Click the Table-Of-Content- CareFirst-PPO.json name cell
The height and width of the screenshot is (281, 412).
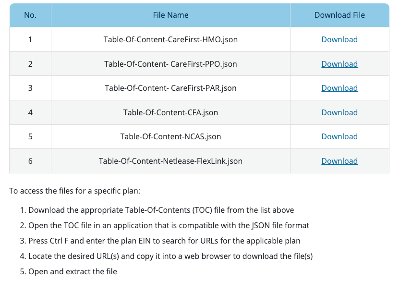point(170,64)
